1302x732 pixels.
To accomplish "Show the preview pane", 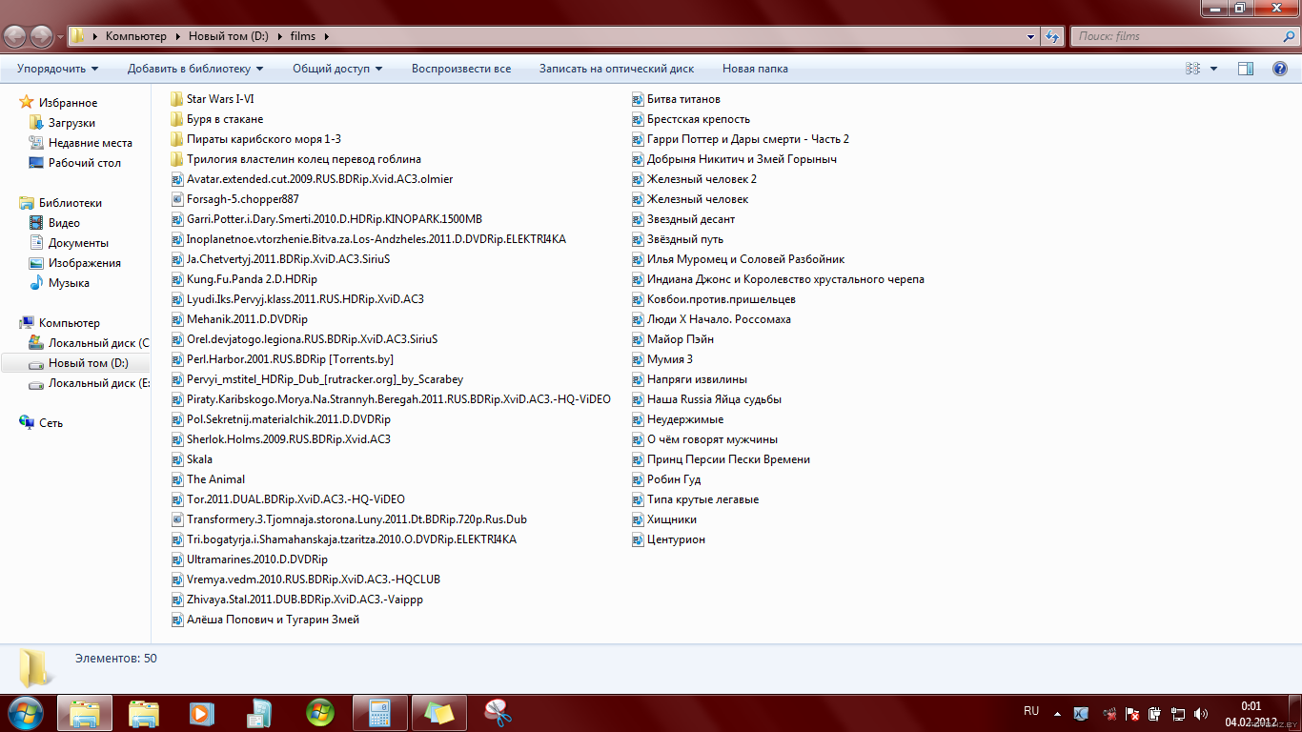I will 1245,69.
